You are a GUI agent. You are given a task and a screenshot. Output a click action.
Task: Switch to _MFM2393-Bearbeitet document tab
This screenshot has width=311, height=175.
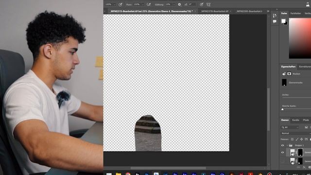[249, 11]
